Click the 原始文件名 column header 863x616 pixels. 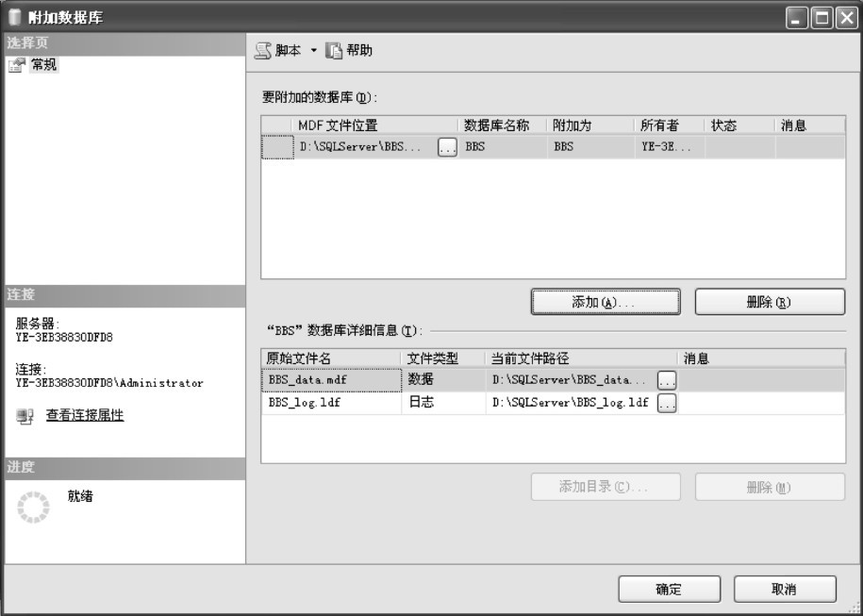click(x=331, y=358)
